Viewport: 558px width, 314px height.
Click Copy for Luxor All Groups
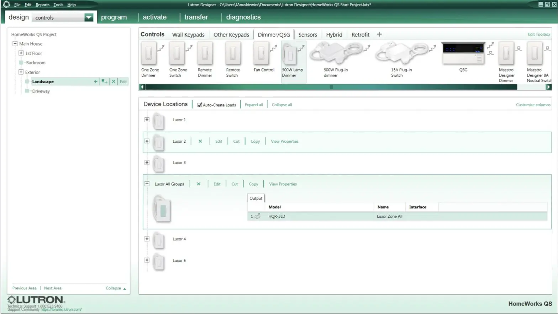pyautogui.click(x=253, y=184)
